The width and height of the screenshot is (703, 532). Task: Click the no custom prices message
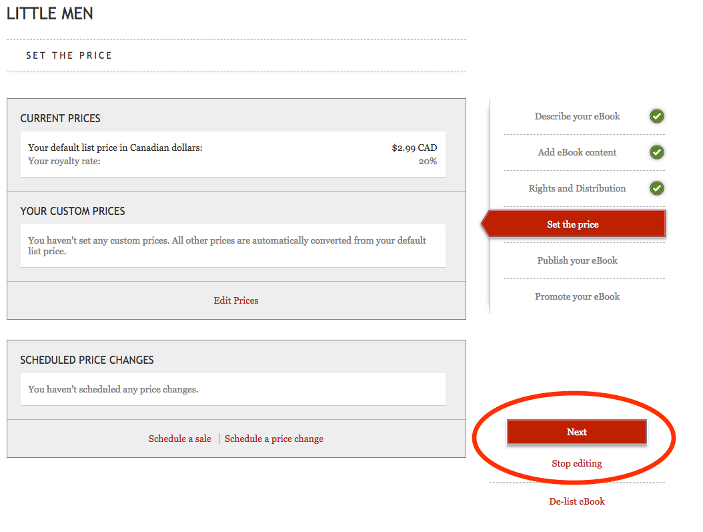pos(227,246)
